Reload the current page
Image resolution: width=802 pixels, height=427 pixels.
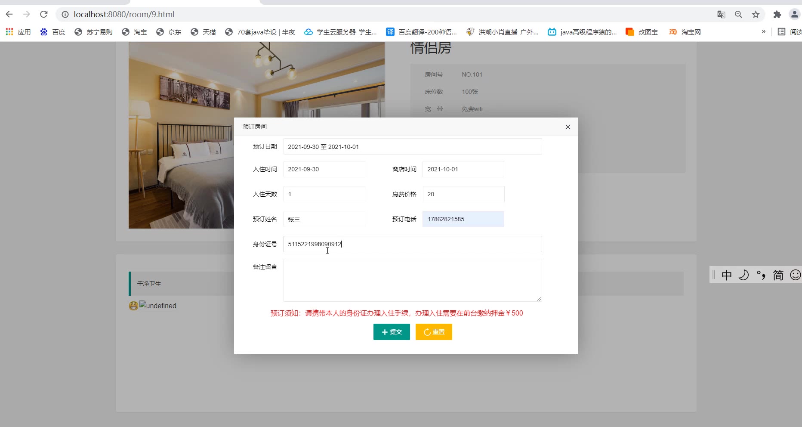43,14
